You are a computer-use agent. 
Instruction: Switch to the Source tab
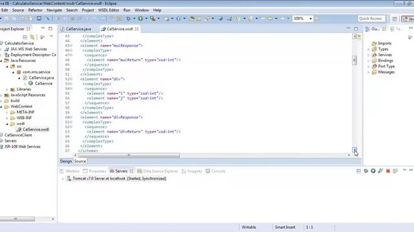click(x=80, y=161)
